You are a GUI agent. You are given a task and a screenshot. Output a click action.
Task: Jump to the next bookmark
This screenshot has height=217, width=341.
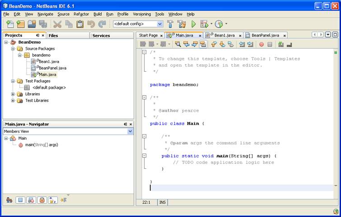coord(222,44)
